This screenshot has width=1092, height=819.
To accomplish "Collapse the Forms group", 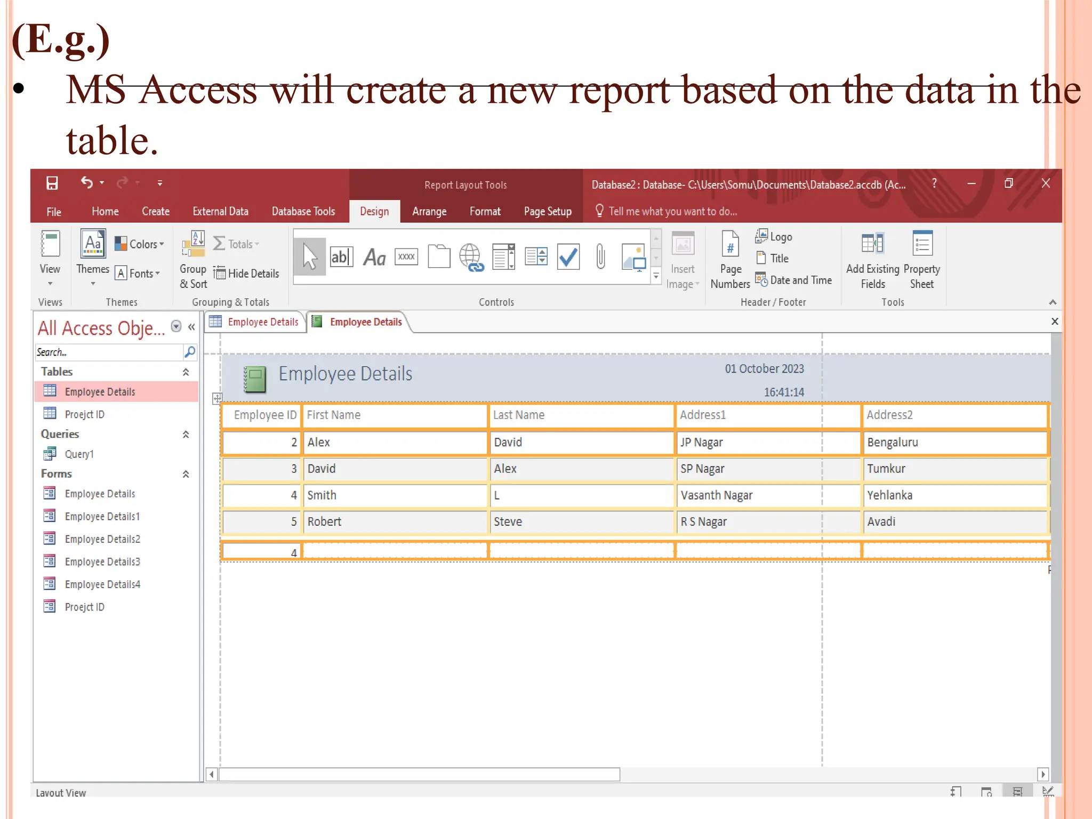I will pos(186,474).
